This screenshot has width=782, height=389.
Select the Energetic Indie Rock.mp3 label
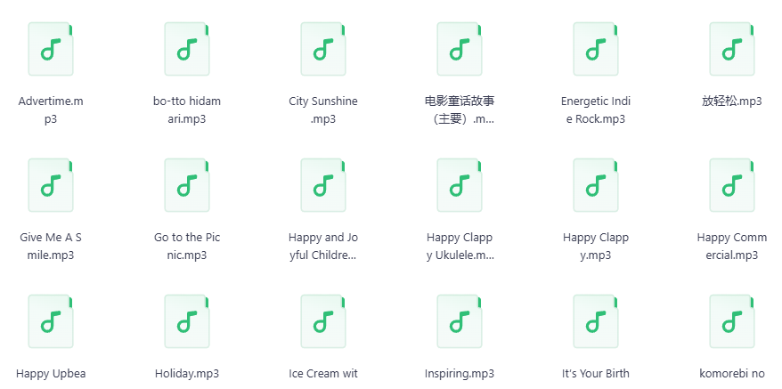(x=596, y=110)
